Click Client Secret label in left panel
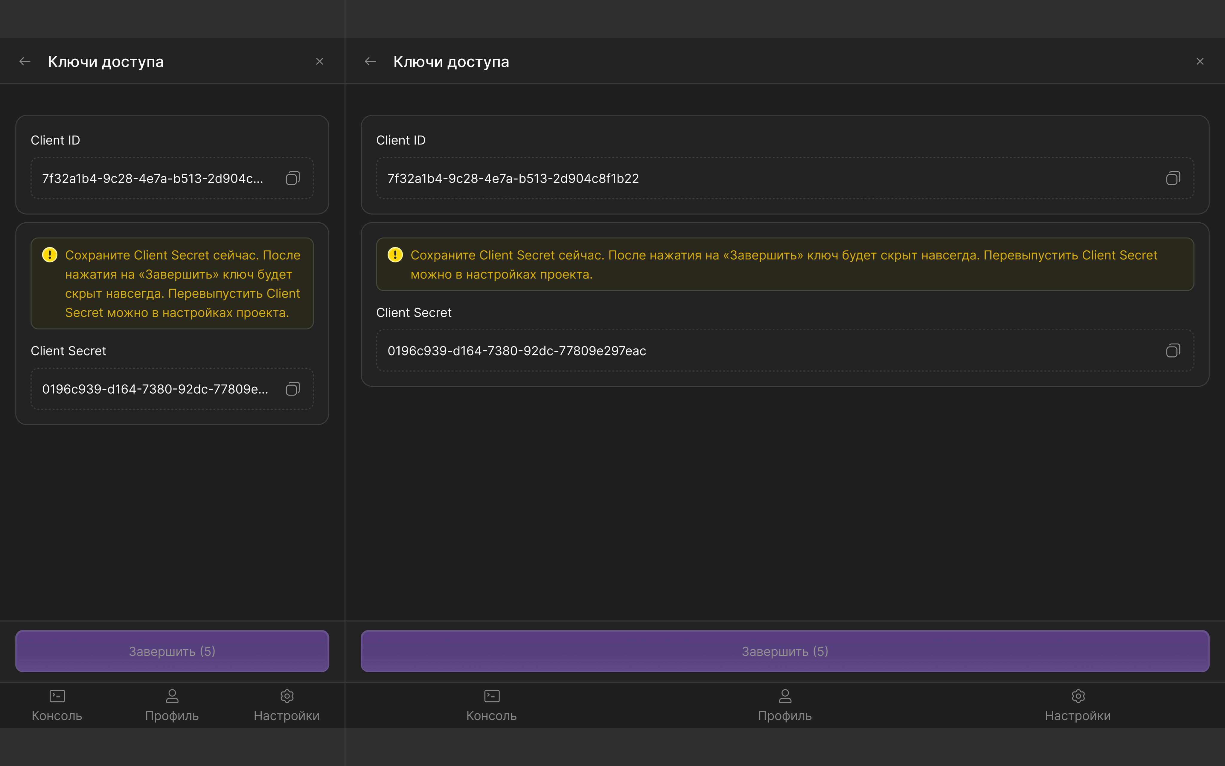The height and width of the screenshot is (766, 1225). click(68, 351)
